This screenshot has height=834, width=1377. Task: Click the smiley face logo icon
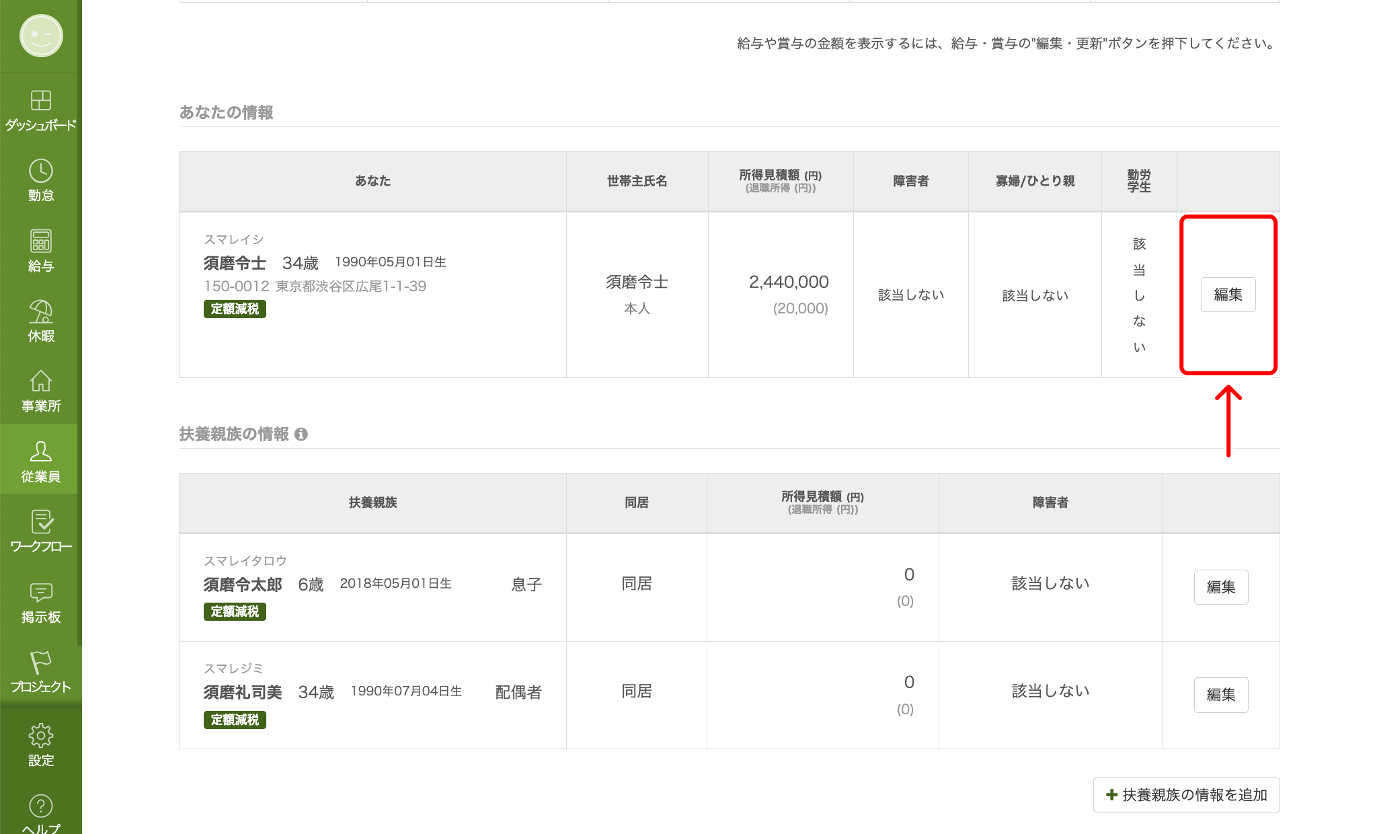[x=41, y=36]
